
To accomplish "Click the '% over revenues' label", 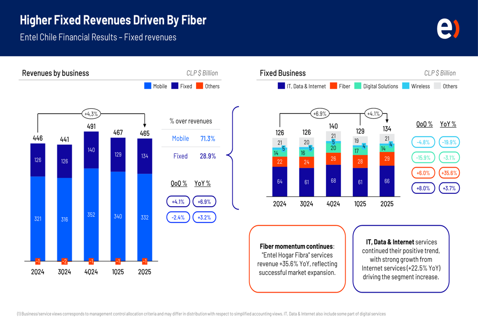I will 191,121.
